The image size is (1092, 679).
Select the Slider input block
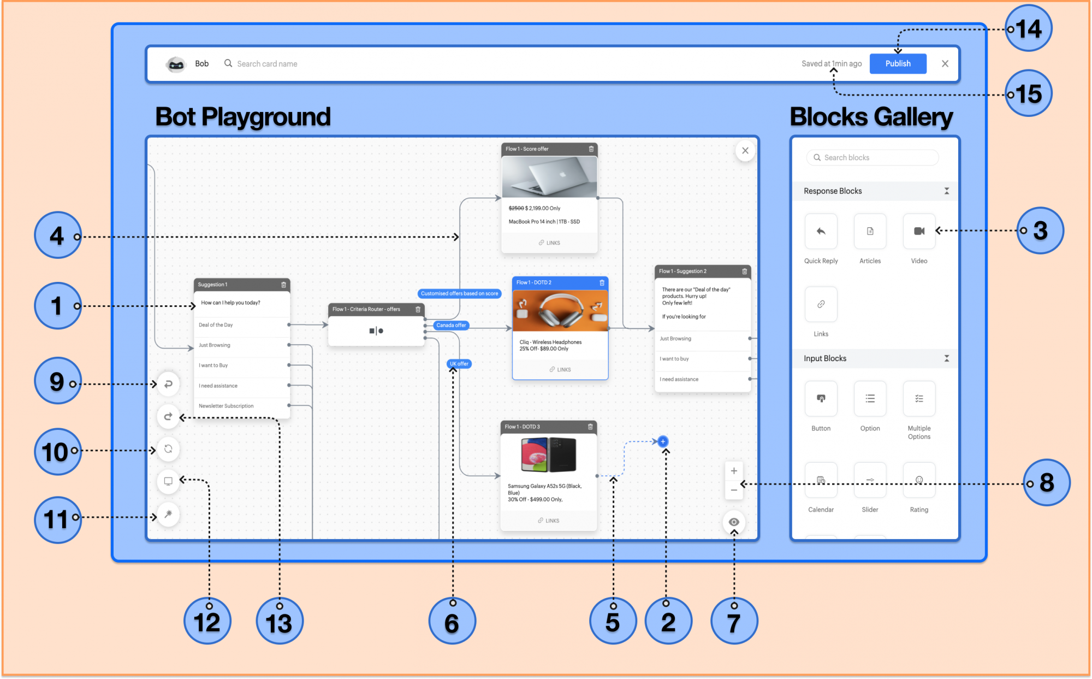point(870,480)
